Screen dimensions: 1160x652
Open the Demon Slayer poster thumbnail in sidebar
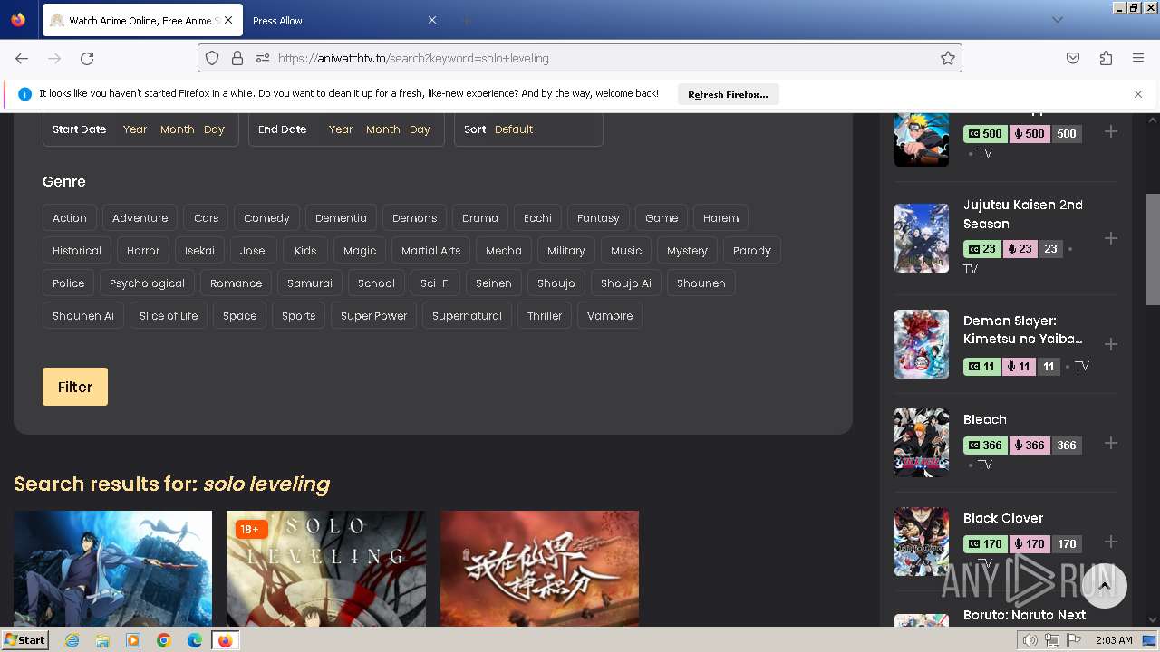pos(922,344)
